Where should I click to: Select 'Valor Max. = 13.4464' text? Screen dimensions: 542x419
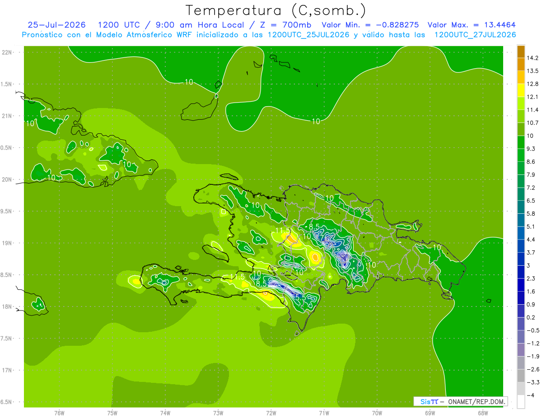(472, 25)
